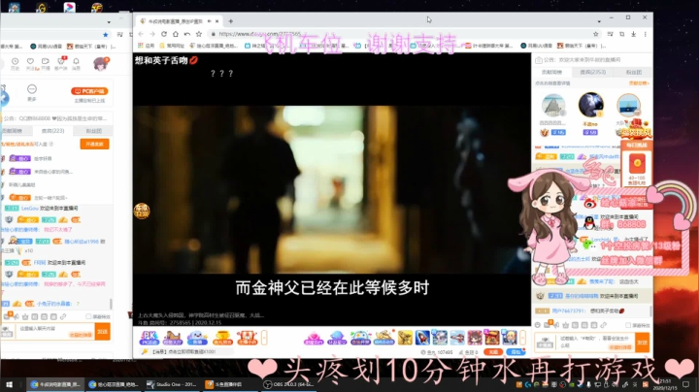This screenshot has width=699, height=392.
Task: Click the left window's chat scrollbar
Action: pos(111,304)
